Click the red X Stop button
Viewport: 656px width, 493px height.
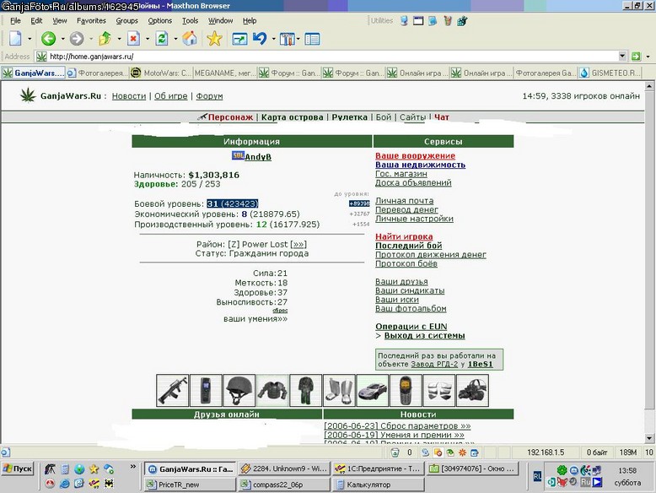(x=133, y=39)
